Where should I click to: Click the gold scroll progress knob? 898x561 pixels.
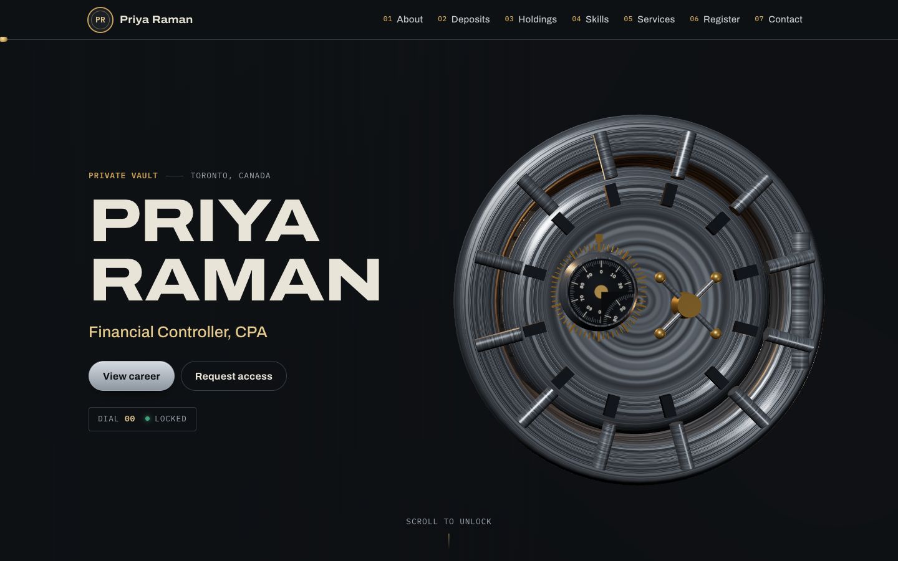pyautogui.click(x=4, y=39)
